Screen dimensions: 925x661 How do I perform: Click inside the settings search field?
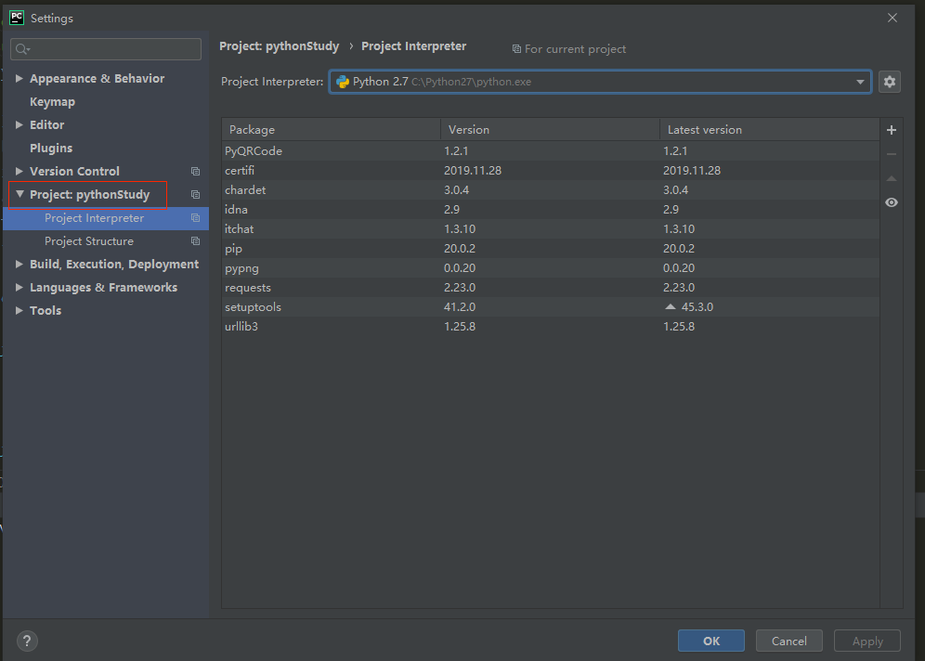(106, 49)
